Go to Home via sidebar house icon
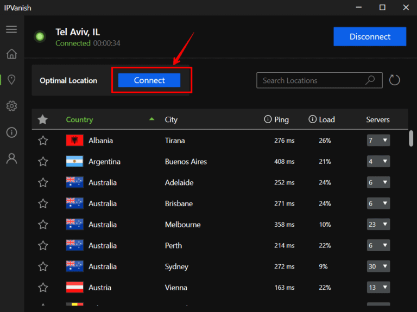417x312 pixels. coord(11,54)
